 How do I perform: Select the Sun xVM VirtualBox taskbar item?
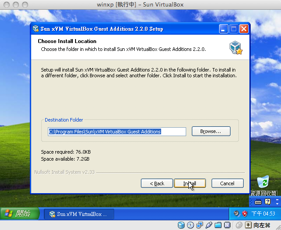point(79,214)
